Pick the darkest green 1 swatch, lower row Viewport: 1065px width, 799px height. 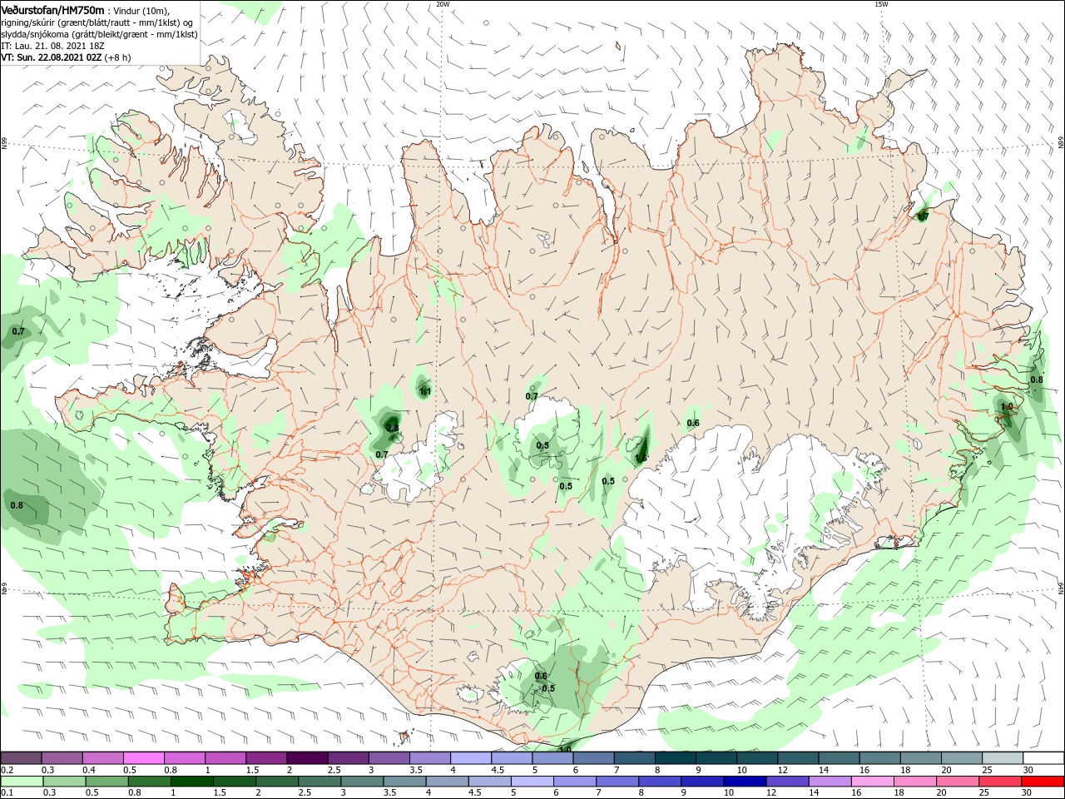tap(192, 782)
